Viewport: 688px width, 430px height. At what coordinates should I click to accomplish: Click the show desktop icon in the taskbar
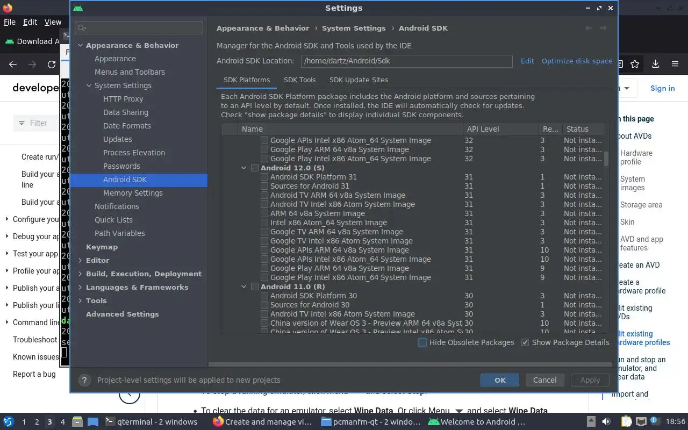(93, 422)
